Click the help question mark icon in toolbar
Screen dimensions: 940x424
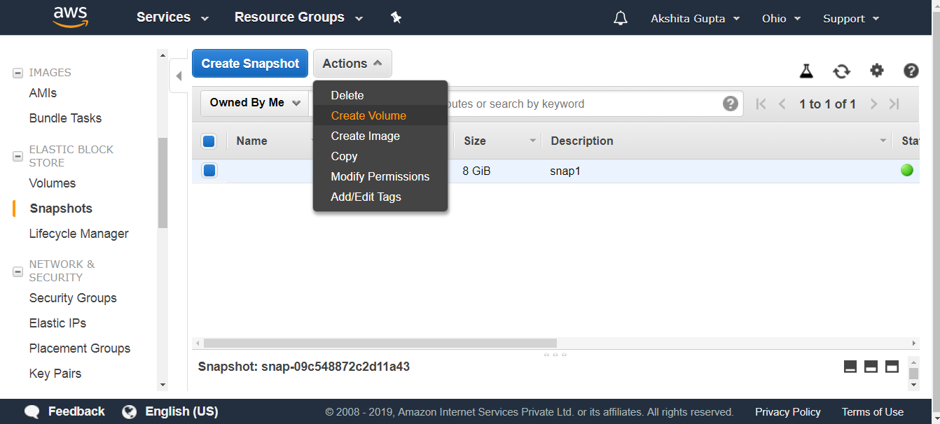911,71
